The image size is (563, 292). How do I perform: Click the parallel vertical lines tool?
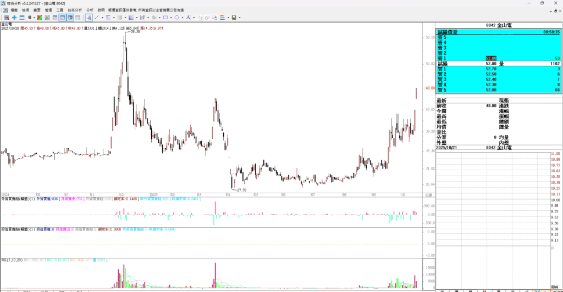coord(119,18)
